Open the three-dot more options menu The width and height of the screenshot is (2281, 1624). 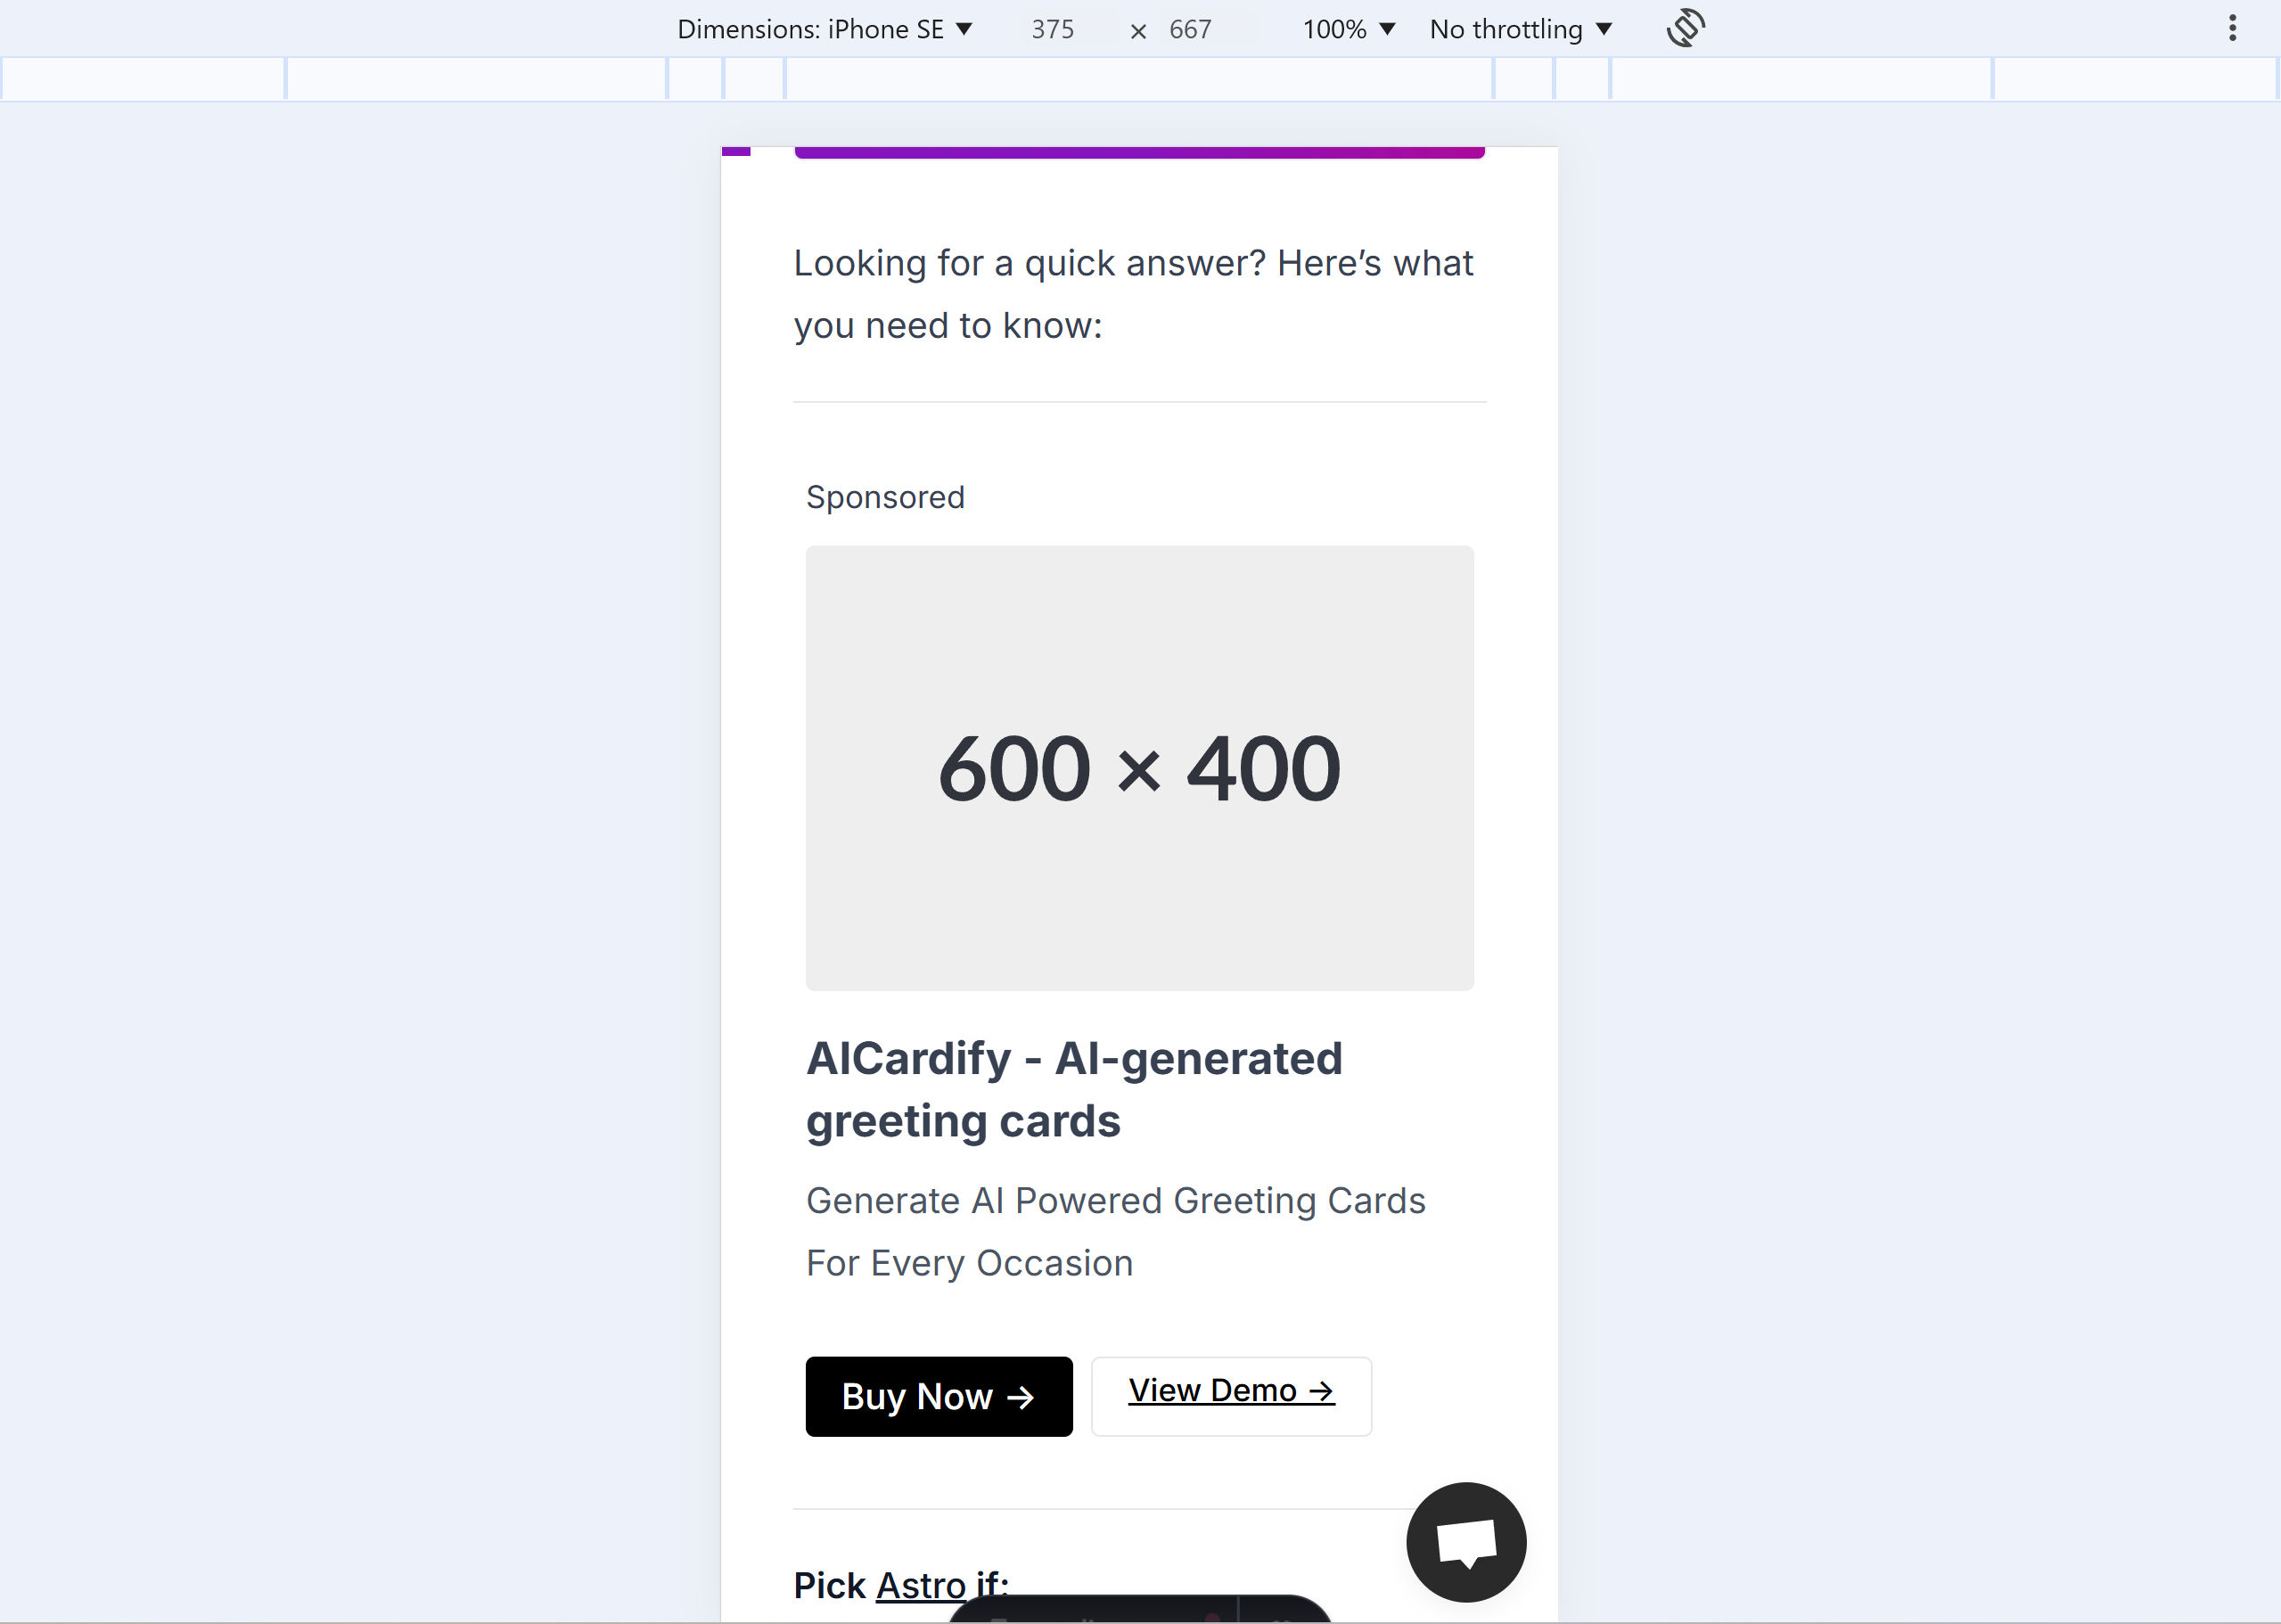click(x=2232, y=28)
